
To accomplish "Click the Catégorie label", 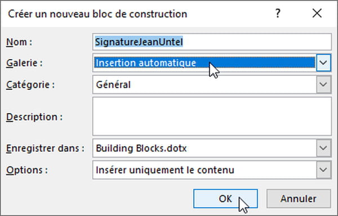I will point(30,84).
